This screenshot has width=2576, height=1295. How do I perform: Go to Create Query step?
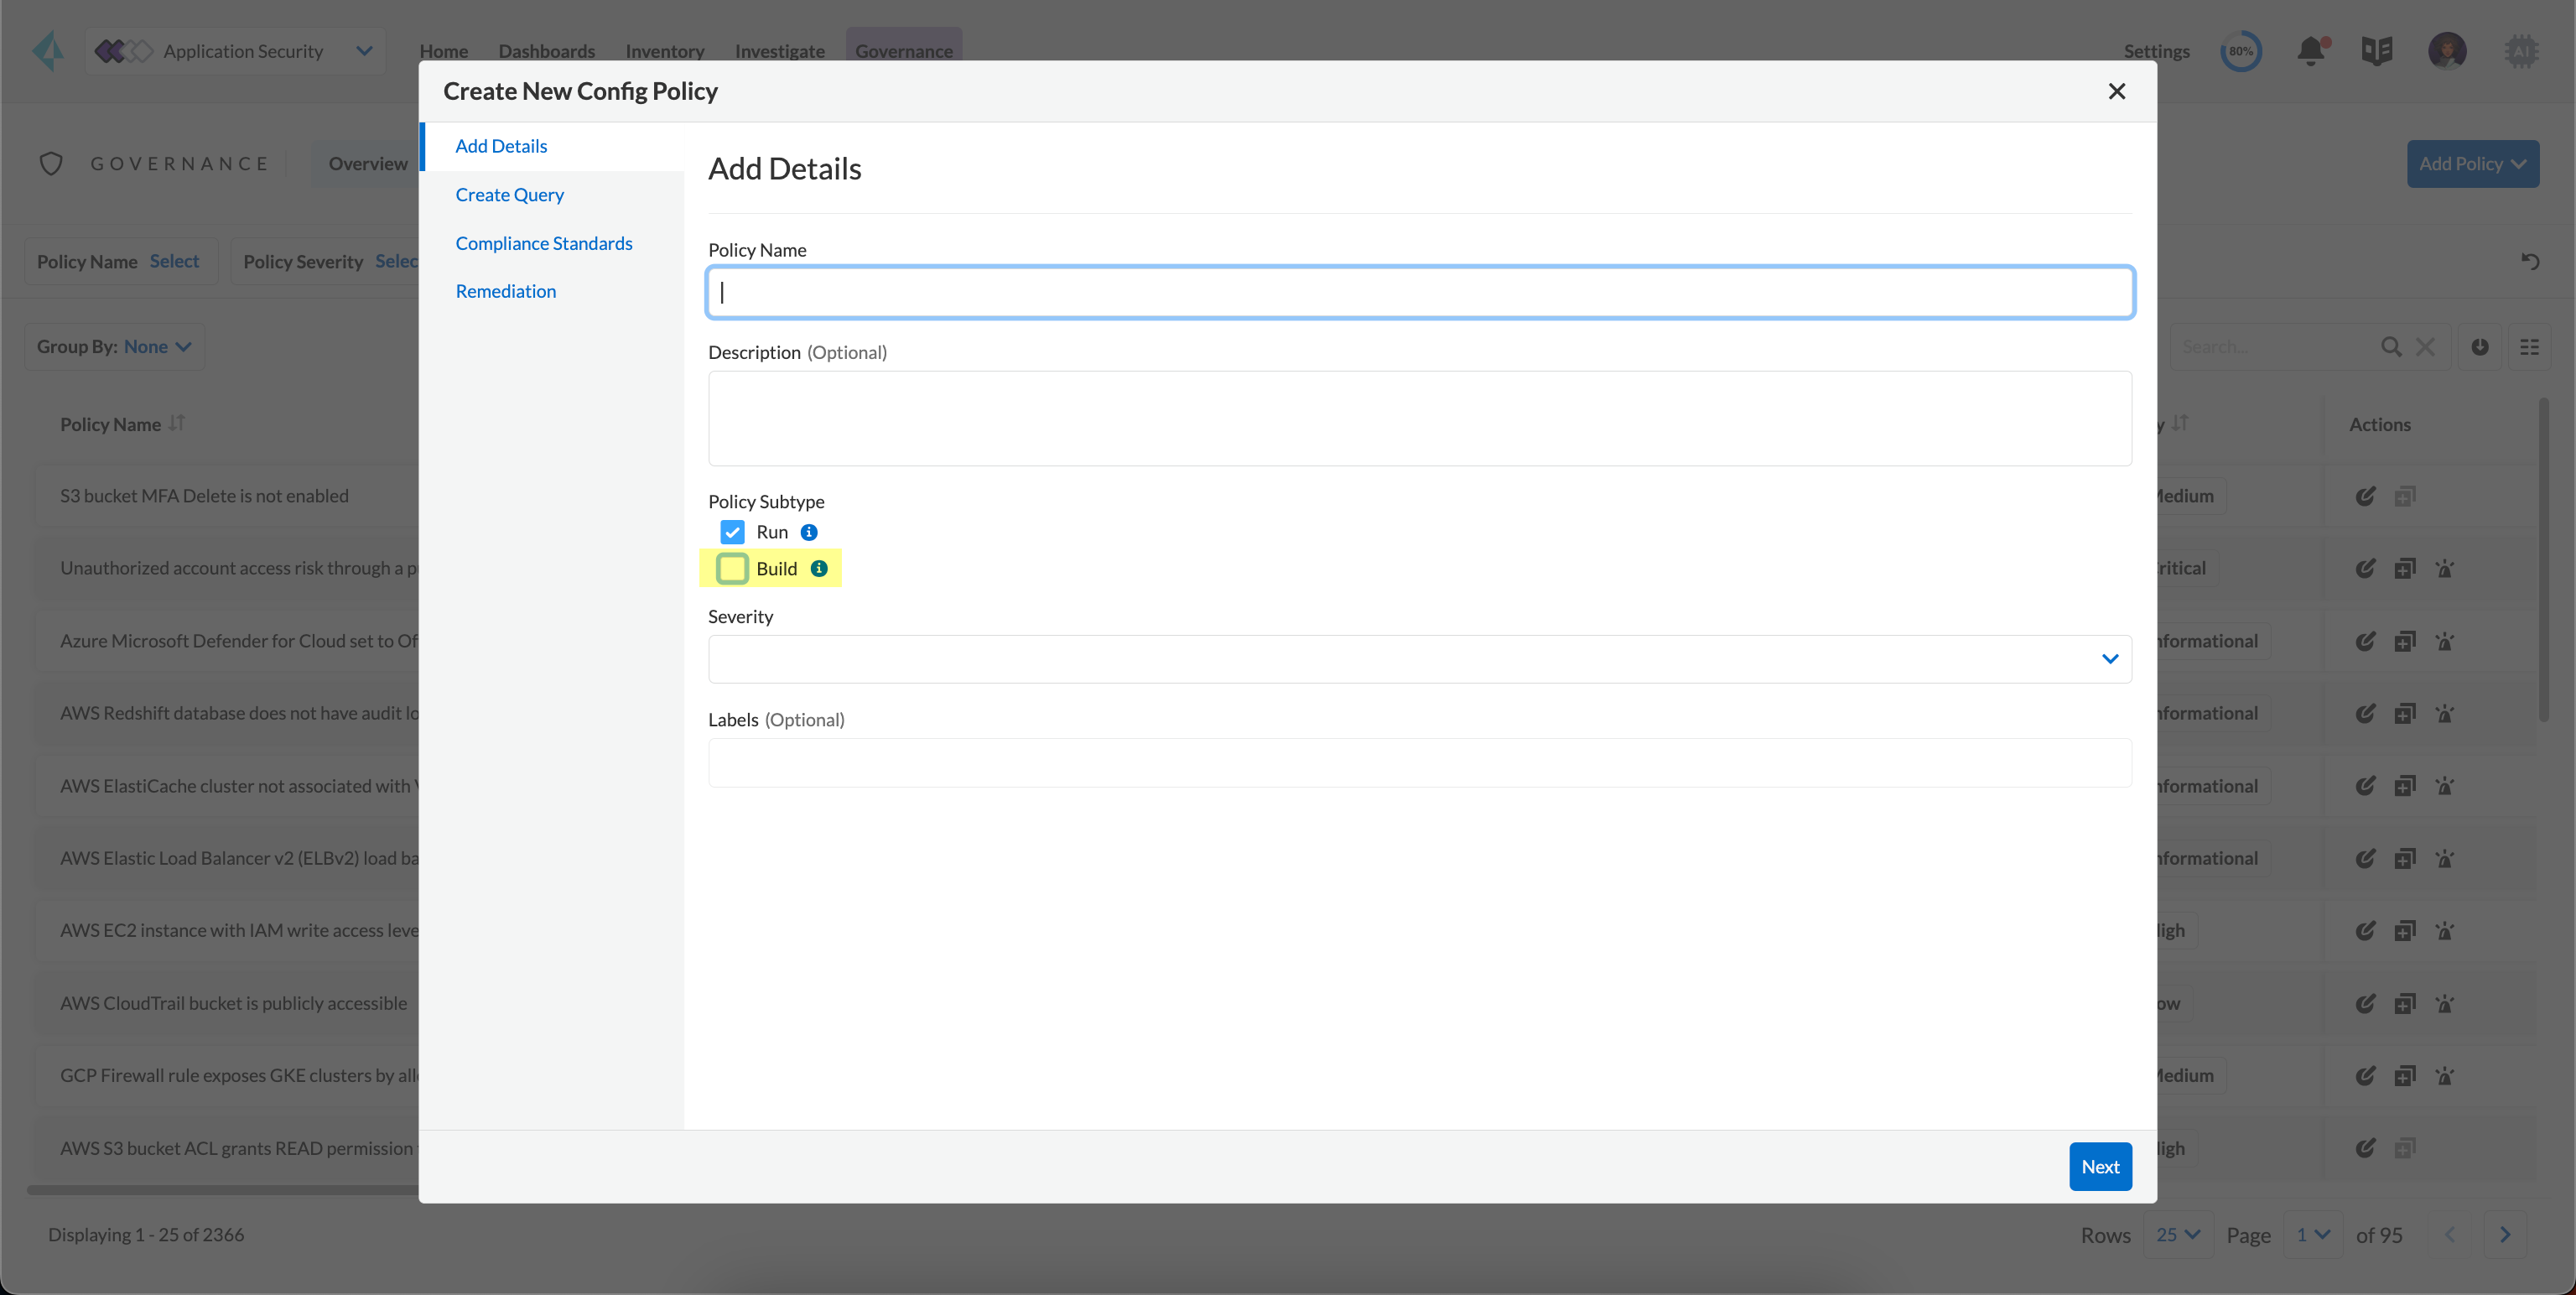click(x=509, y=194)
